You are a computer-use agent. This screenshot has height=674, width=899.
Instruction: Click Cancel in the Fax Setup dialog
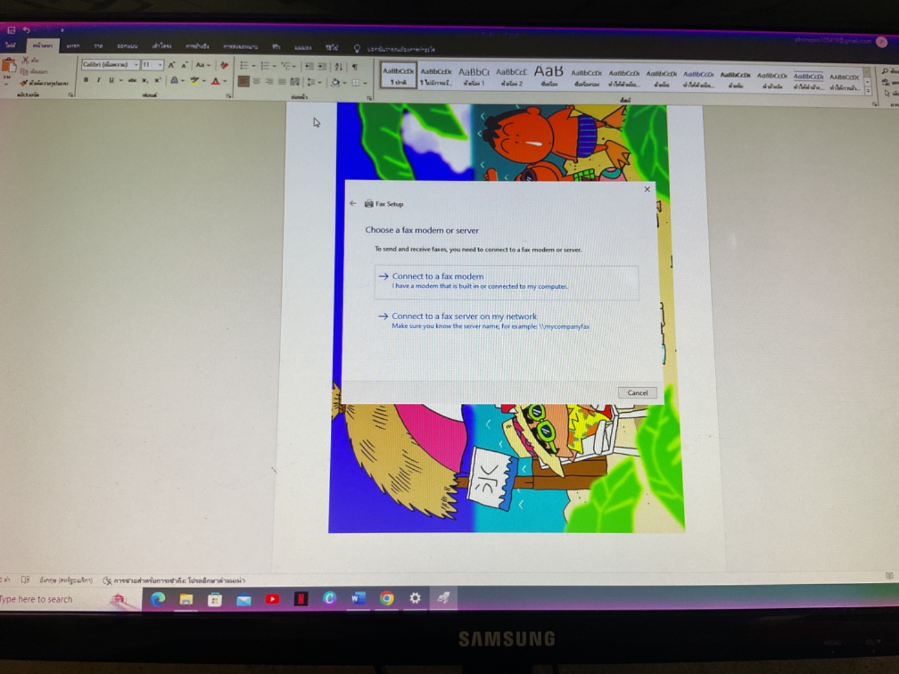[637, 393]
